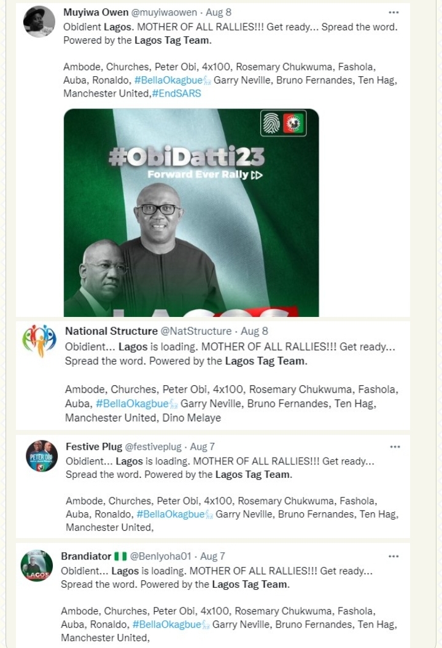Open National Structure's profile avatar
This screenshot has width=442, height=648.
tap(39, 341)
